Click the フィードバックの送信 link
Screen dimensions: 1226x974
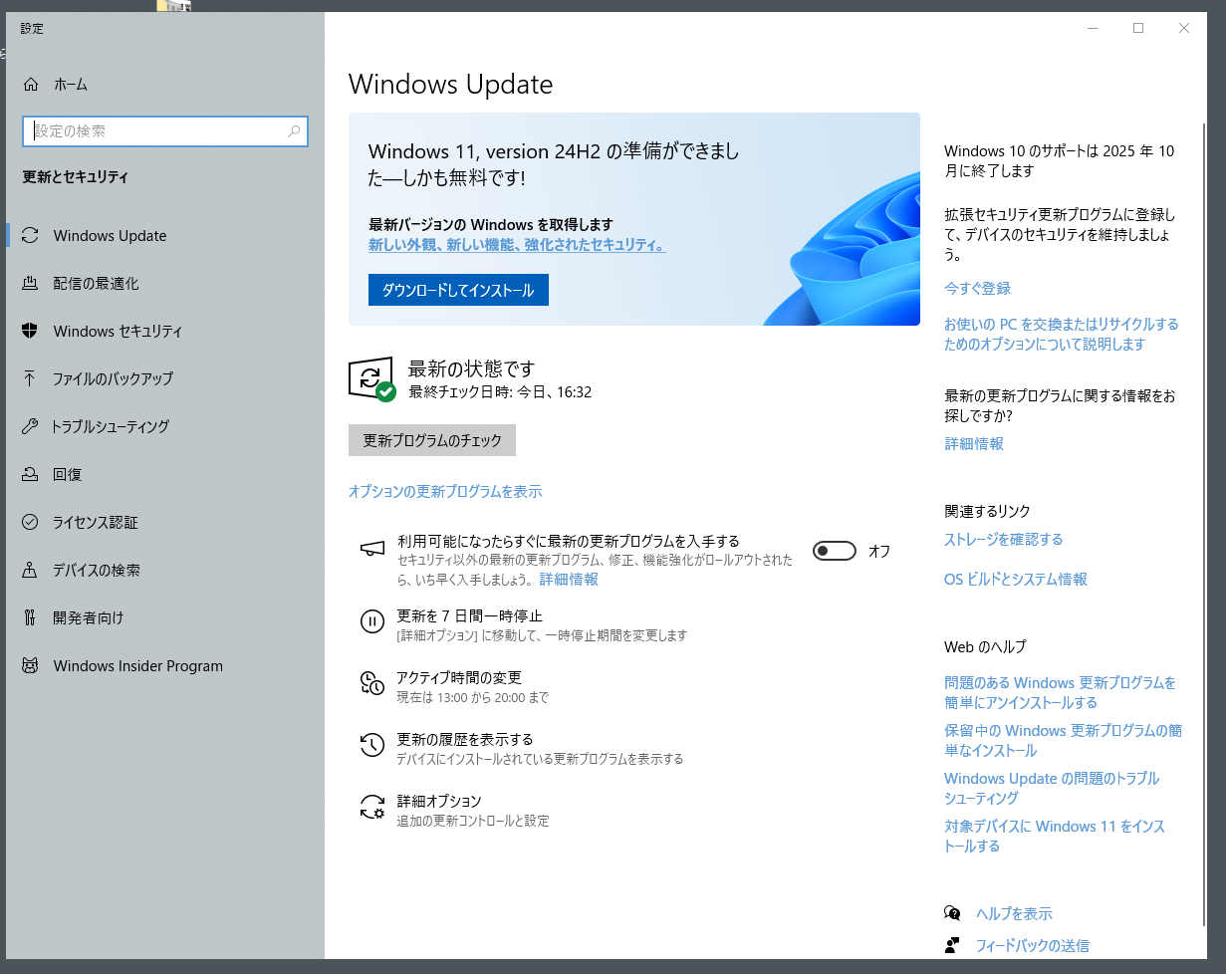click(1032, 945)
